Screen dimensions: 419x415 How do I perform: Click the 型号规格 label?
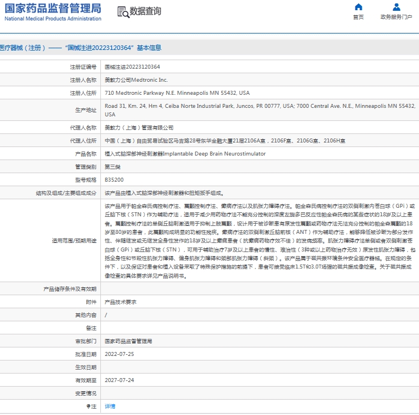coord(86,180)
